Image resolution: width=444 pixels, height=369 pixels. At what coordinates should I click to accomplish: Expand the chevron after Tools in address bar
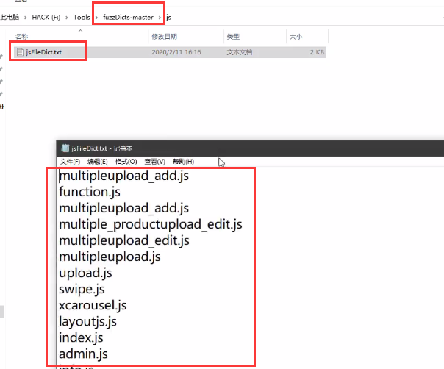point(96,17)
